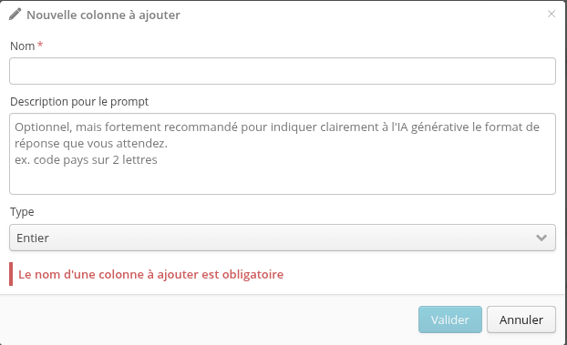Click the Description pour le prompt label
The height and width of the screenshot is (345, 567).
click(x=79, y=102)
